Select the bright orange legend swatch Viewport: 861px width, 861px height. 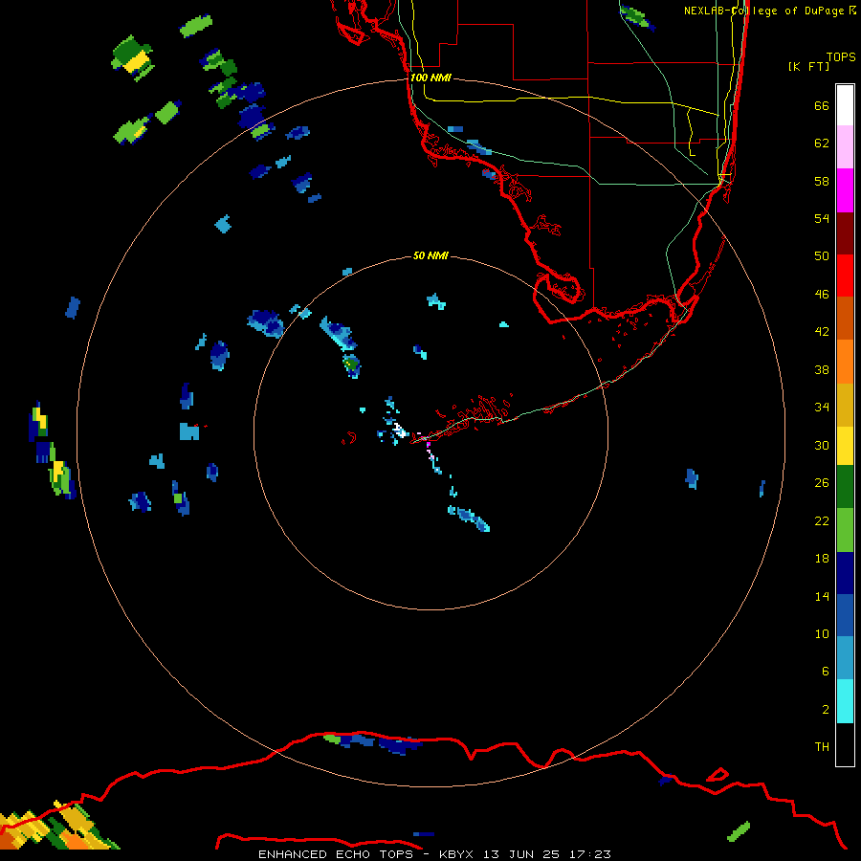(845, 362)
